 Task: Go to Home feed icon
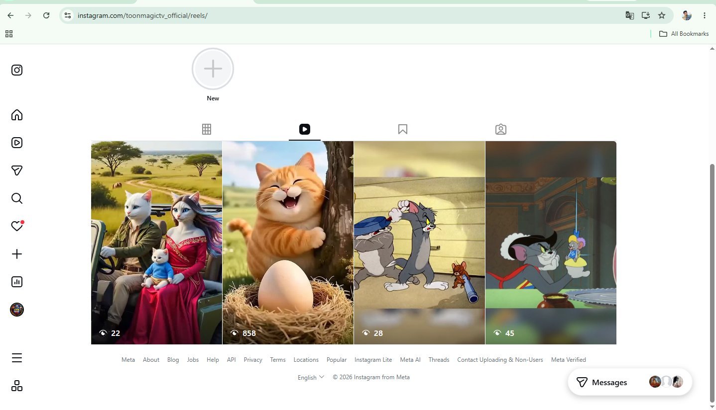coord(17,115)
